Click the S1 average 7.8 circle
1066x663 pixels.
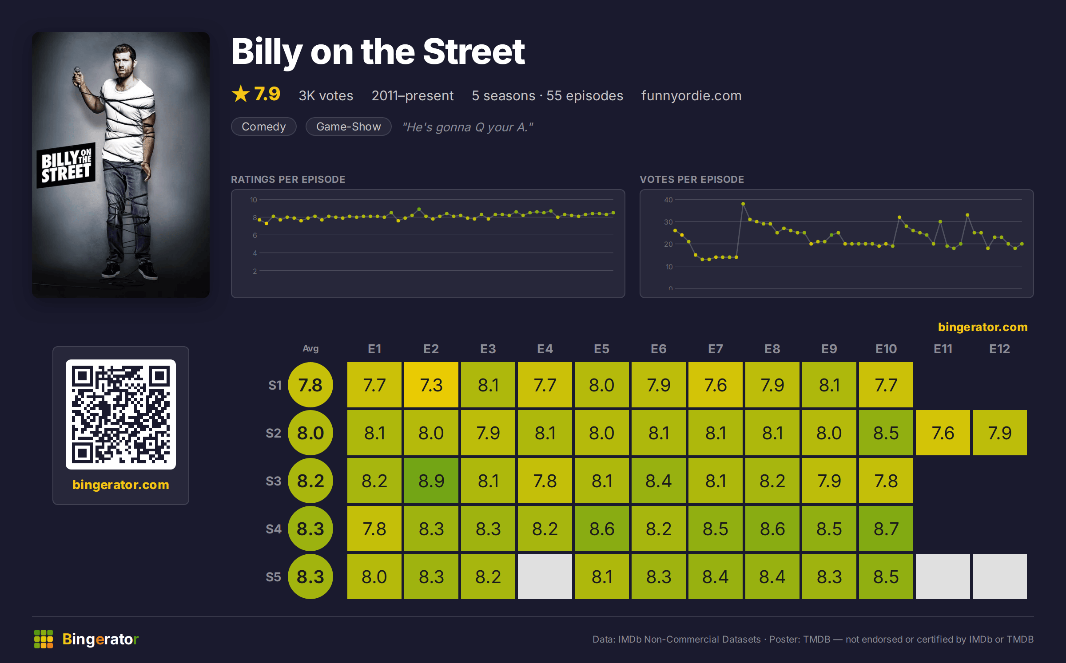pyautogui.click(x=310, y=385)
